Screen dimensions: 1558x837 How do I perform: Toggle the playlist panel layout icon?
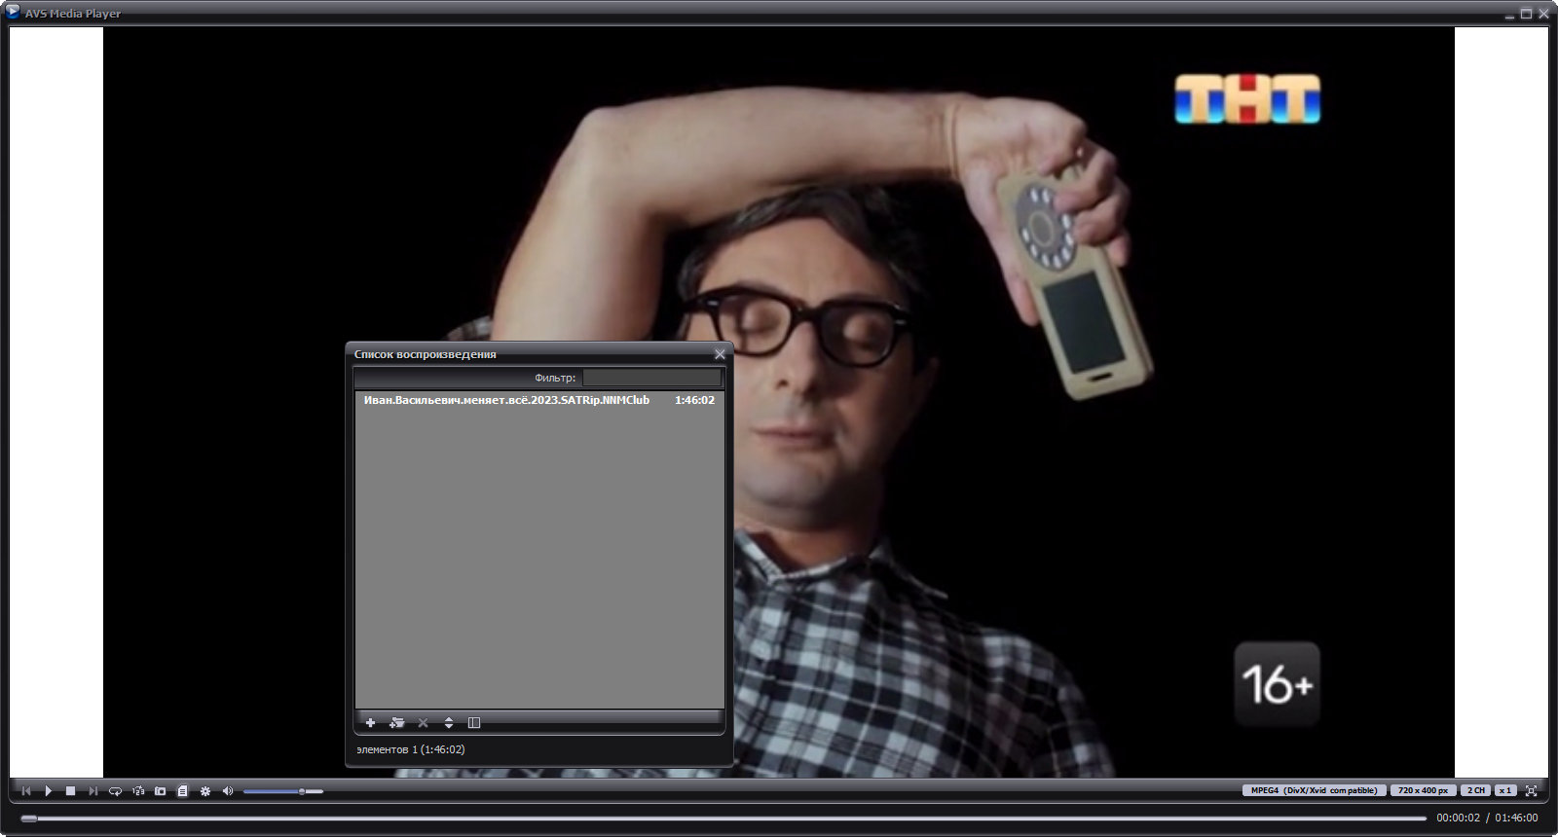point(474,722)
